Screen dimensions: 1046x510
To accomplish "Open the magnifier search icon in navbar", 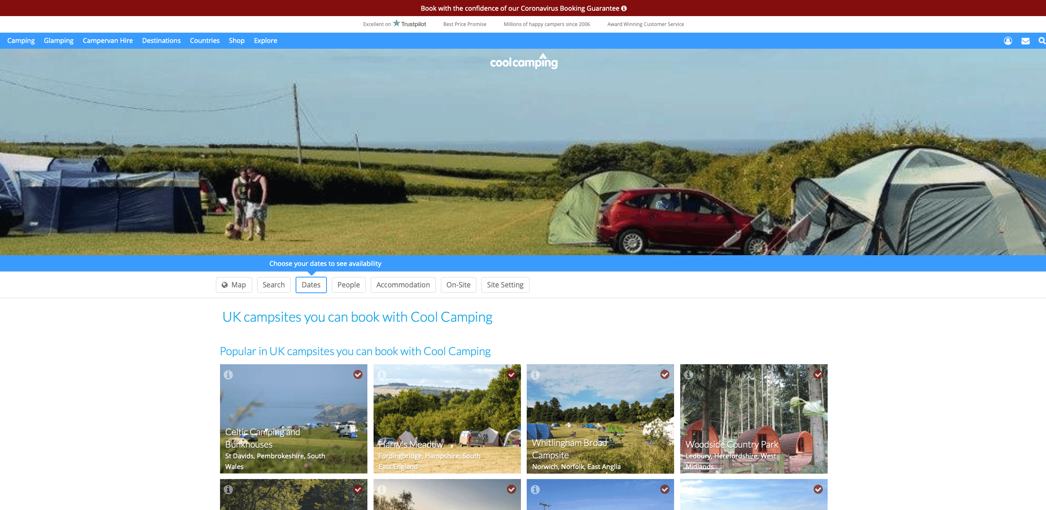I will [1042, 40].
